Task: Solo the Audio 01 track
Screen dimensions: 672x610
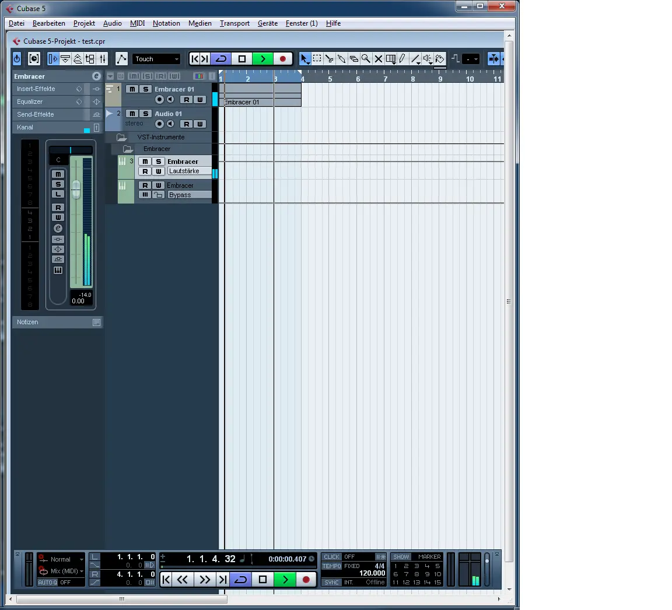Action: (x=146, y=114)
